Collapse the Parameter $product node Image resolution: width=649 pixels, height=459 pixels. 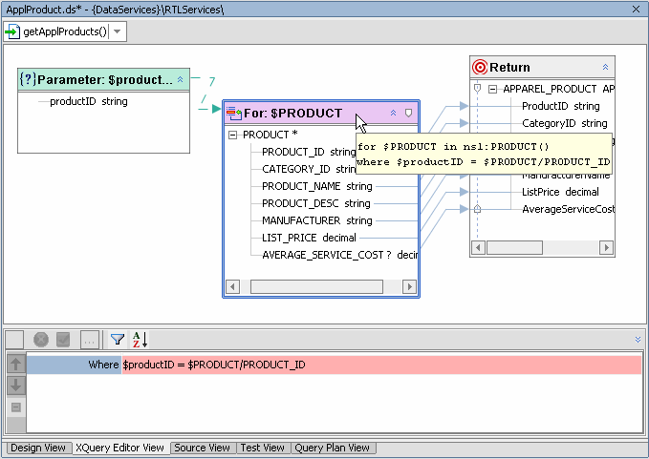pos(180,79)
